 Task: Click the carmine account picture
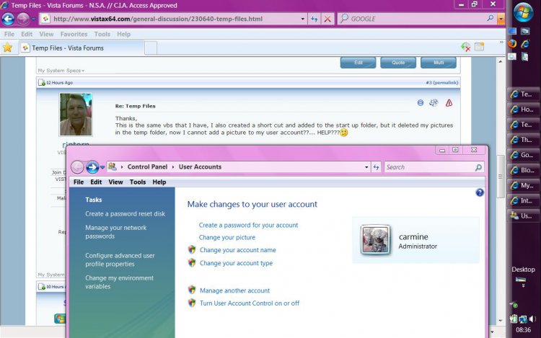pos(375,240)
